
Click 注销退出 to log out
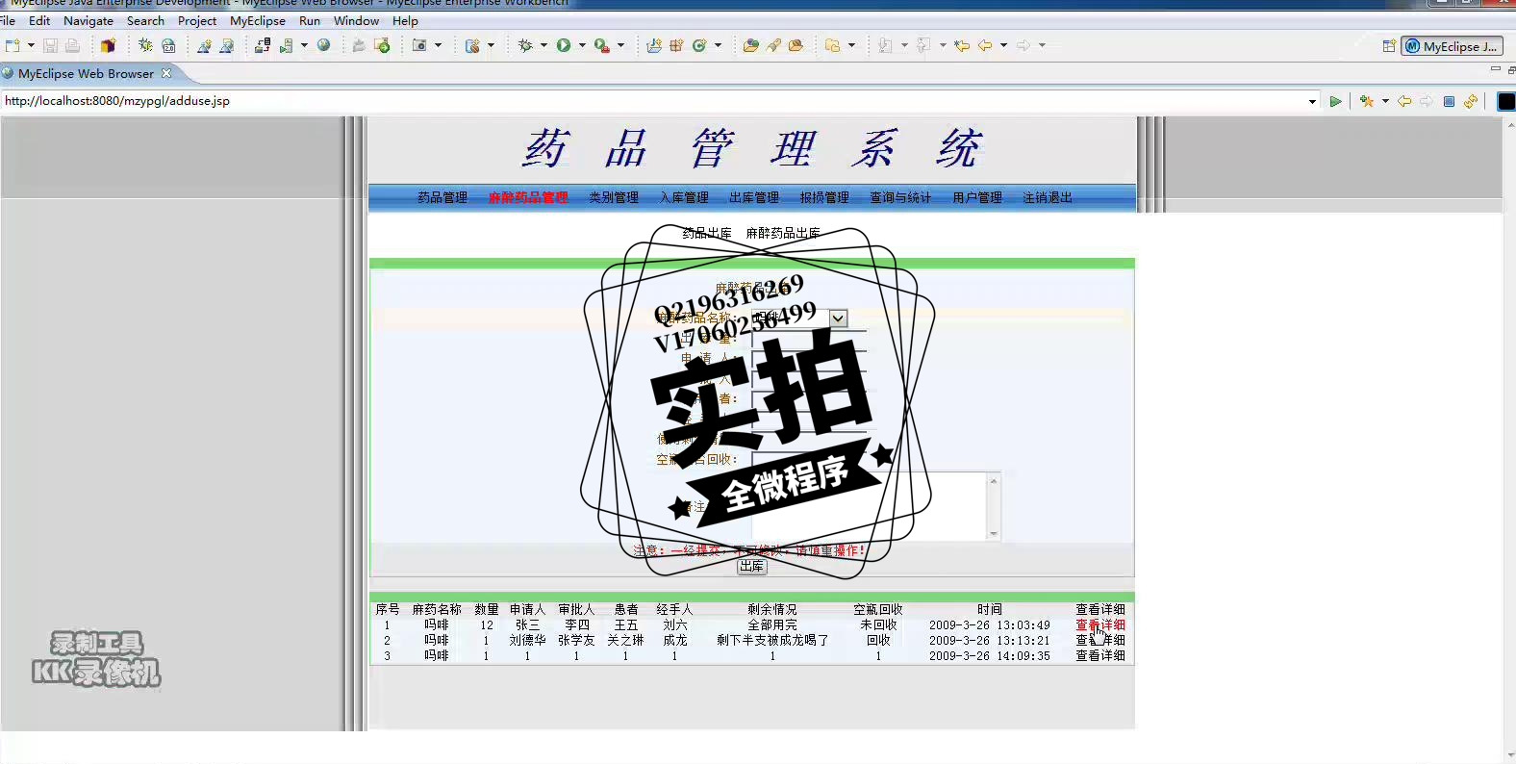1048,197
